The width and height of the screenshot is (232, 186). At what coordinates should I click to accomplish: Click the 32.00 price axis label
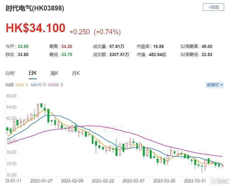[x=11, y=175]
